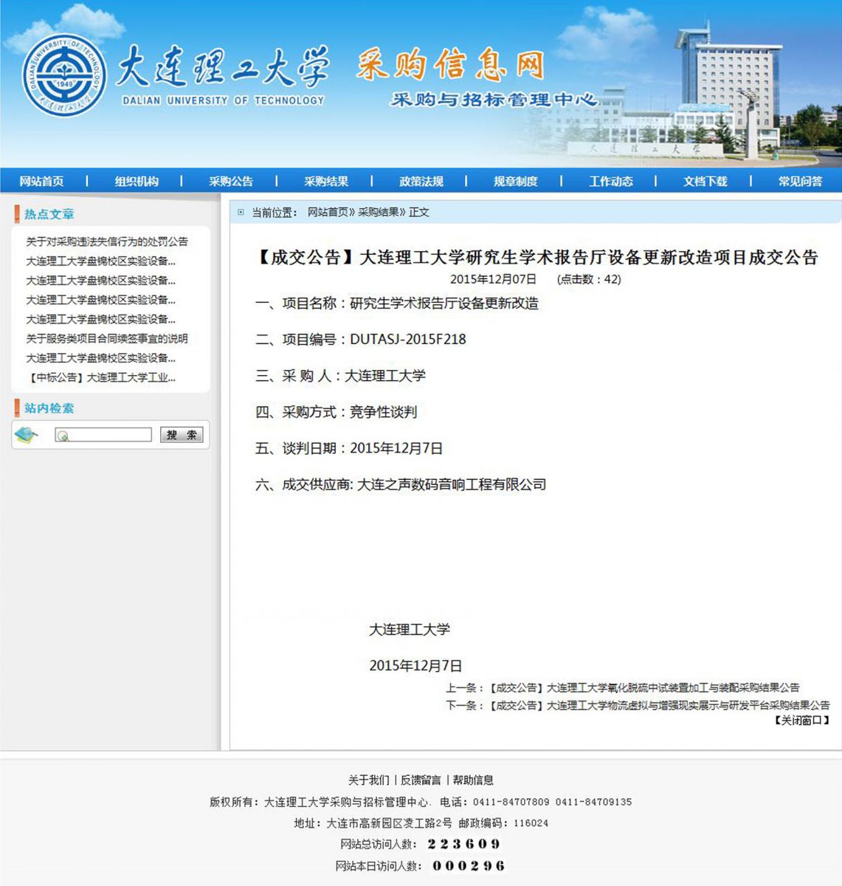The image size is (842, 886).
Task: Open 网站首页 in navigation bar
Action: [x=41, y=181]
